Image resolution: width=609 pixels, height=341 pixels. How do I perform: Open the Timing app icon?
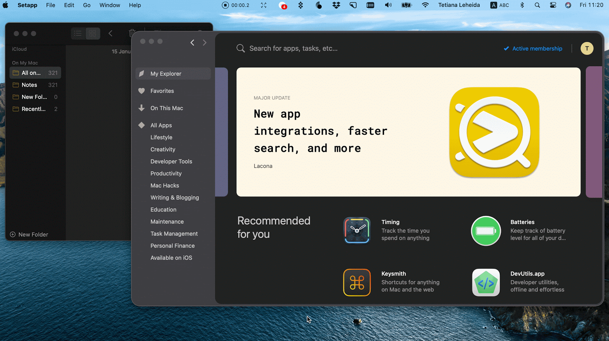point(357,230)
